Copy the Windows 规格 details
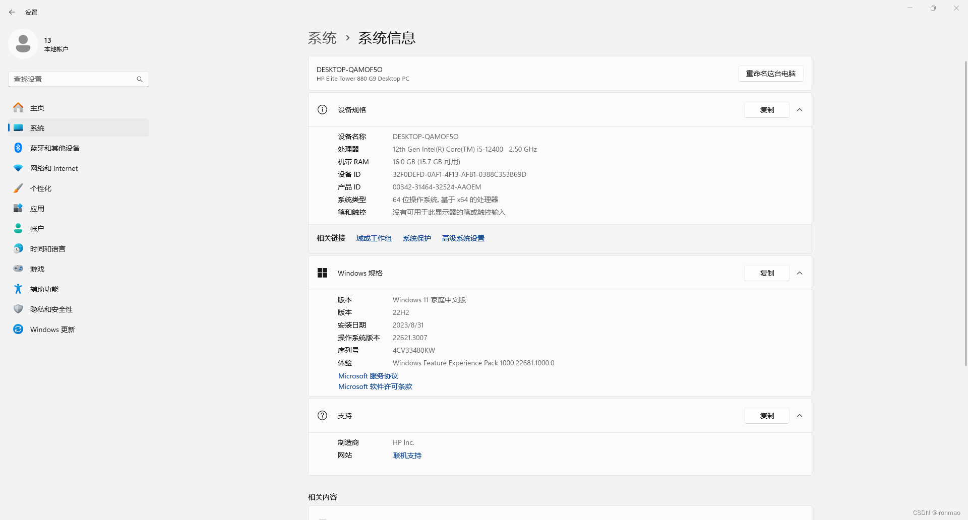Image resolution: width=968 pixels, height=520 pixels. coord(767,273)
